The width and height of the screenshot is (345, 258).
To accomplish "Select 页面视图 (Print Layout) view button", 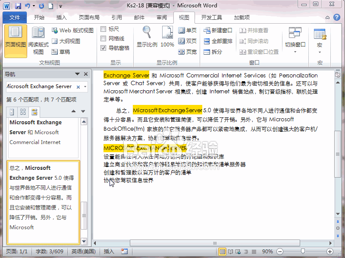I will (x=16, y=41).
